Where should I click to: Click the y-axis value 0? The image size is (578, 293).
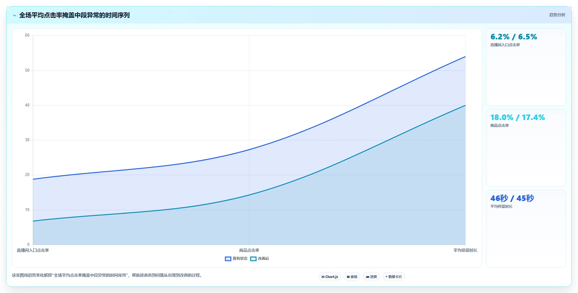coord(28,245)
